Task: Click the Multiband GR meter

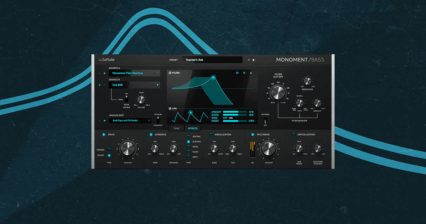Action: [253, 150]
